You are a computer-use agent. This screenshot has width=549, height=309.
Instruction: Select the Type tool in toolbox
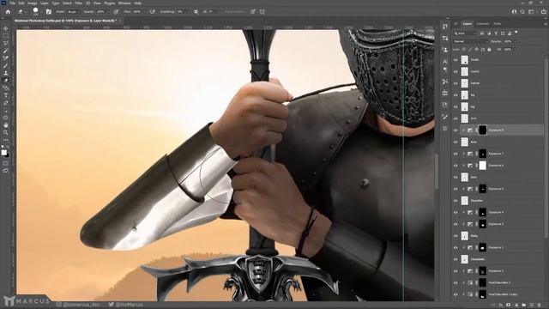coord(6,95)
